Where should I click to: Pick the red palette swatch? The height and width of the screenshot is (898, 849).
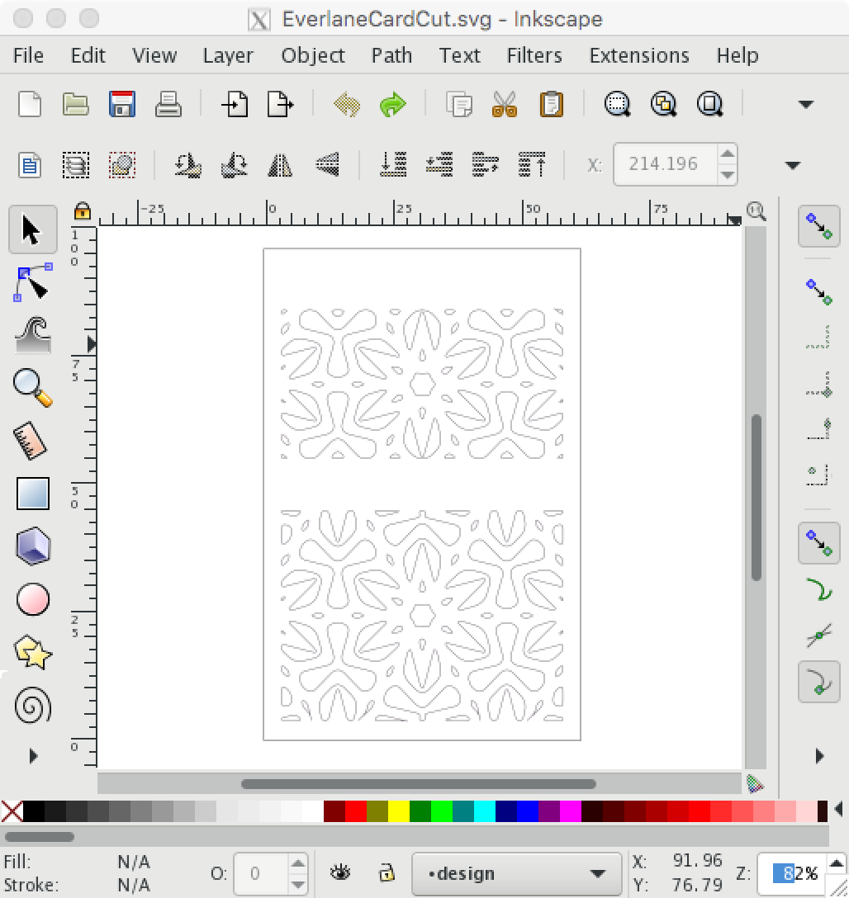tap(356, 811)
